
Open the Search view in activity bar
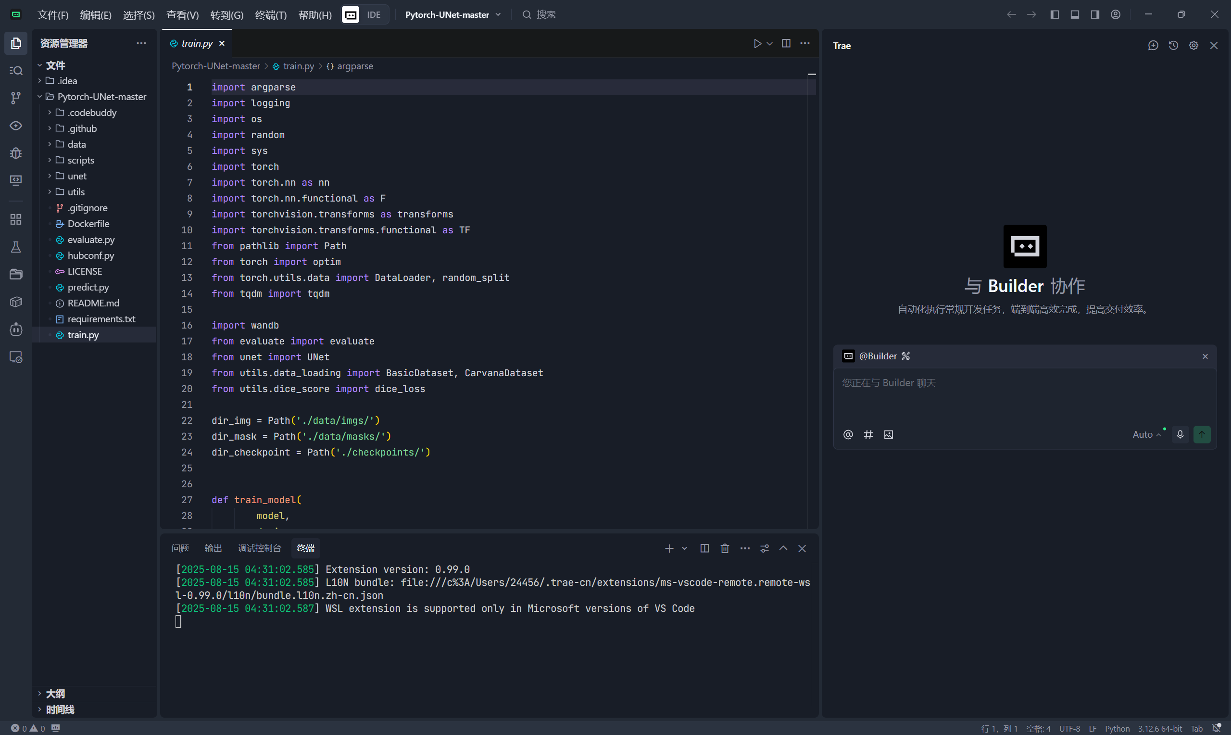(16, 71)
